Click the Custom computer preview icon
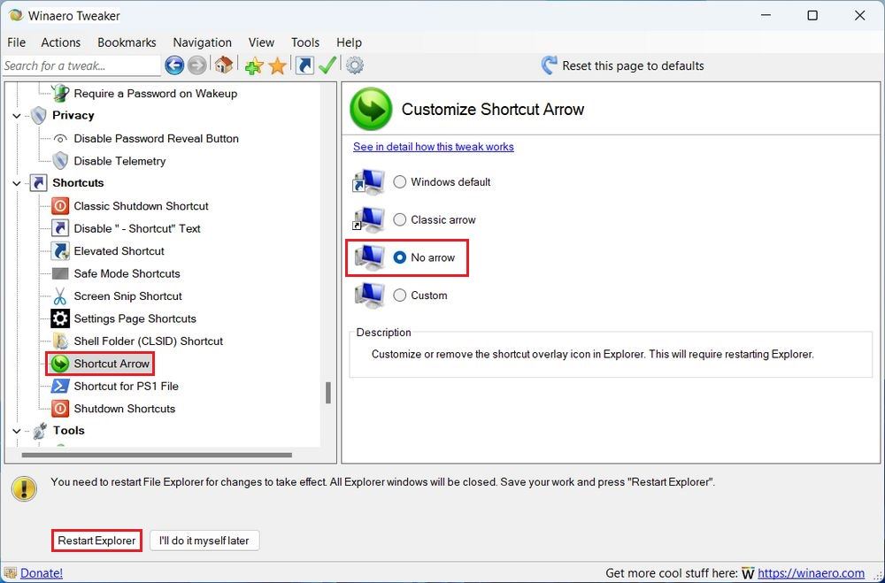 pos(369,295)
